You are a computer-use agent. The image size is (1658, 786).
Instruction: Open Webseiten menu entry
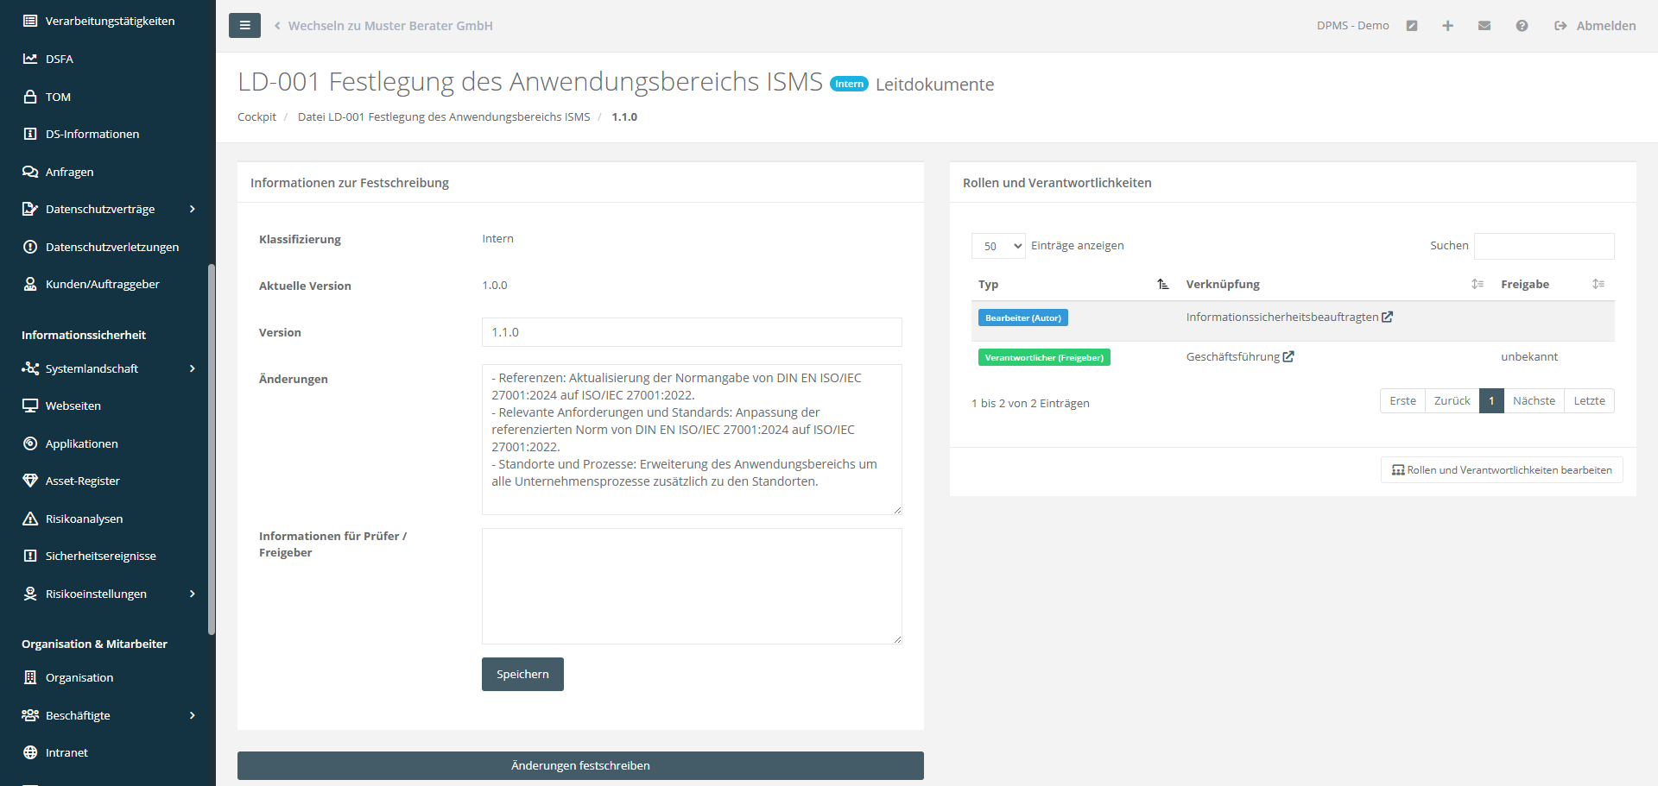point(73,406)
